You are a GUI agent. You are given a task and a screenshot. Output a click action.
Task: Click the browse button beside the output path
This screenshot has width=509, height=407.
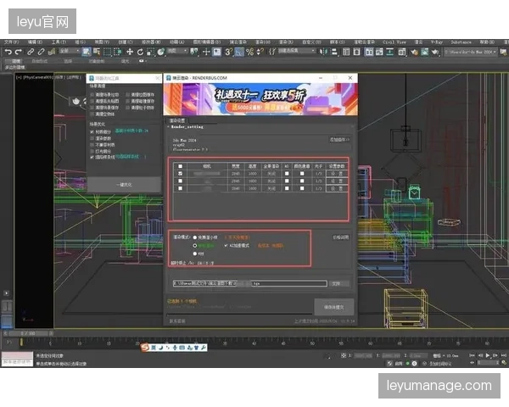tap(339, 284)
